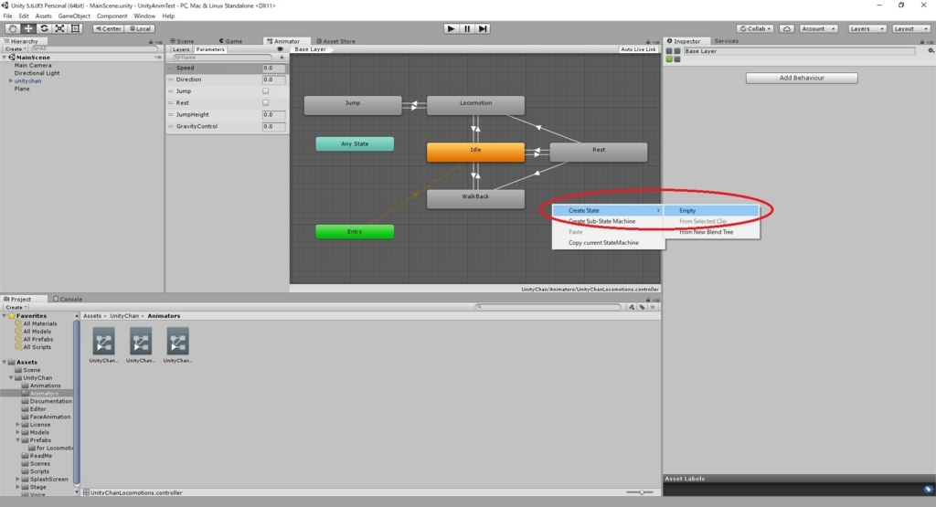Toggle pivot mode Center button
The width and height of the screenshot is (936, 507).
pyautogui.click(x=108, y=28)
